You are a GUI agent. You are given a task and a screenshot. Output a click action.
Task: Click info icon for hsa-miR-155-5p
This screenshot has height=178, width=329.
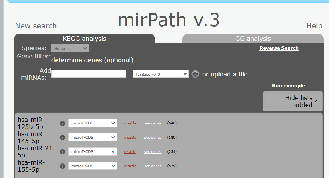[x=63, y=166]
